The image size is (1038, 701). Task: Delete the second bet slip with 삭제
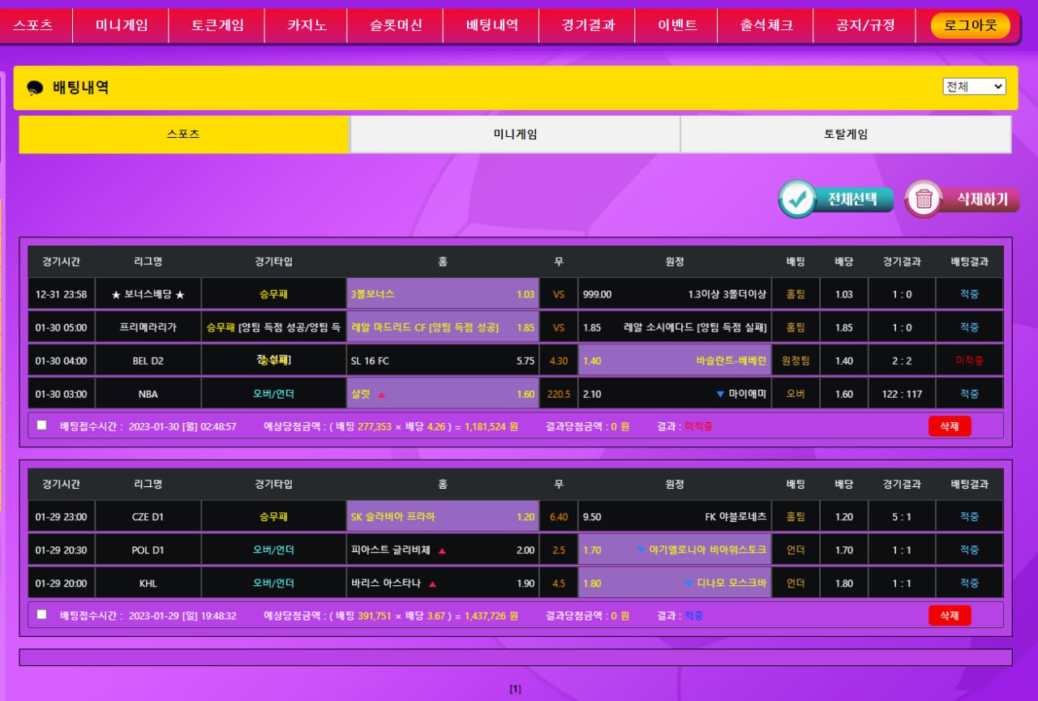(949, 616)
